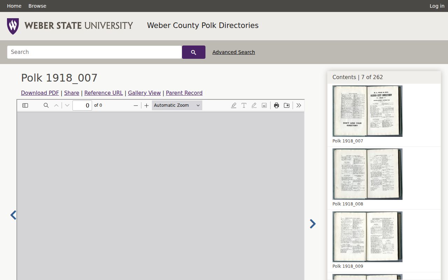Select the text annotation tool
This screenshot has width=448, height=280.
click(244, 105)
